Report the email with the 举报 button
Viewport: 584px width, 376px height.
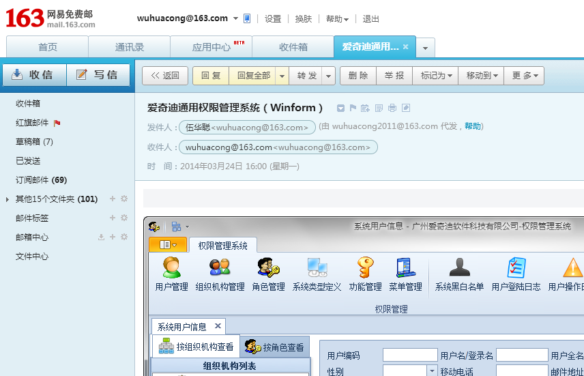[x=394, y=76]
